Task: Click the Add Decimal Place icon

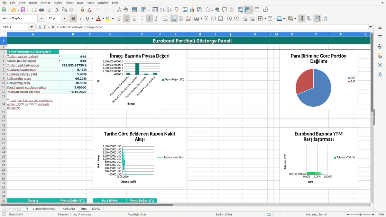Action: (x=229, y=18)
